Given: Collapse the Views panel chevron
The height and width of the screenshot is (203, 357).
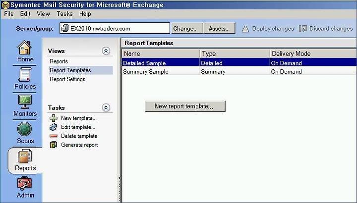Looking at the screenshot, I should click(x=106, y=51).
